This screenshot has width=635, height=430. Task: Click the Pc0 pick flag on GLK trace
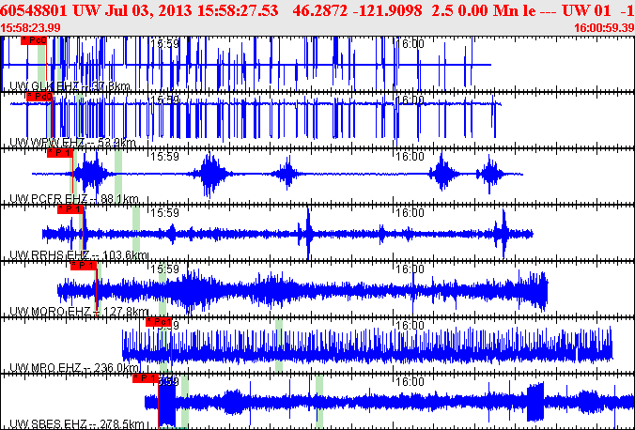tap(34, 40)
